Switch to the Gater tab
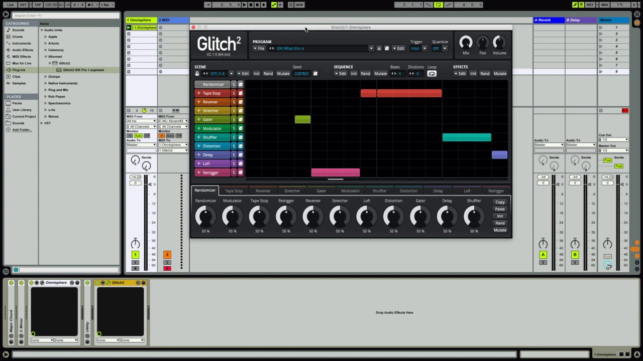The image size is (643, 361). (321, 191)
